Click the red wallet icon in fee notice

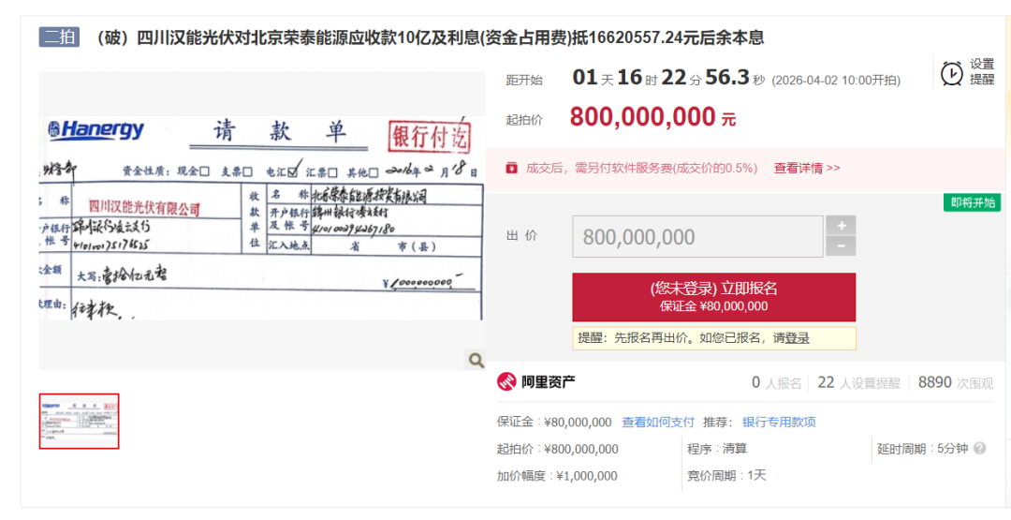point(511,168)
